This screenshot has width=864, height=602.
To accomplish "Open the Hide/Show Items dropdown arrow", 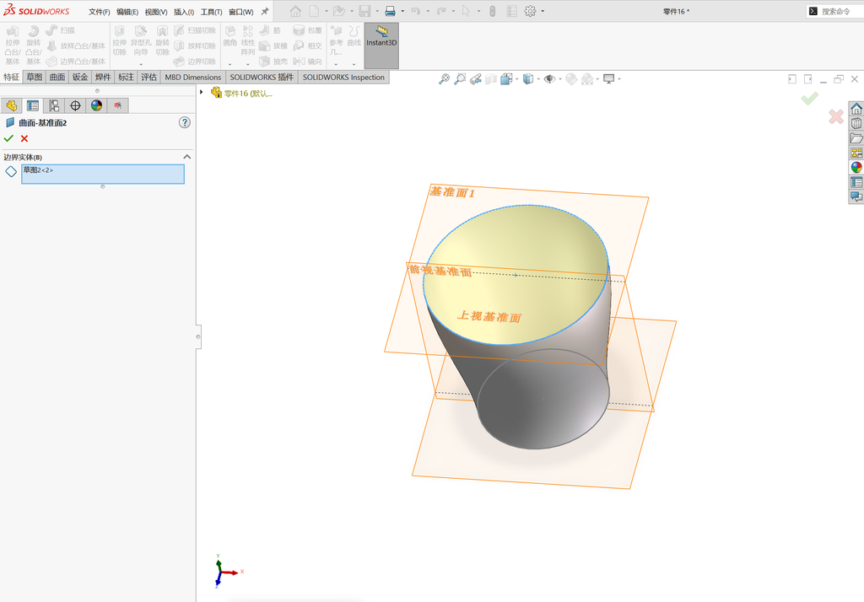I will coord(560,79).
